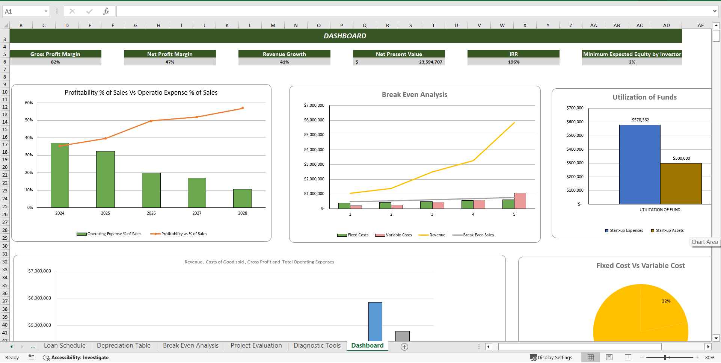The width and height of the screenshot is (721, 363).
Task: Click the Enter checkmark formula bar icon
Action: (x=89, y=11)
